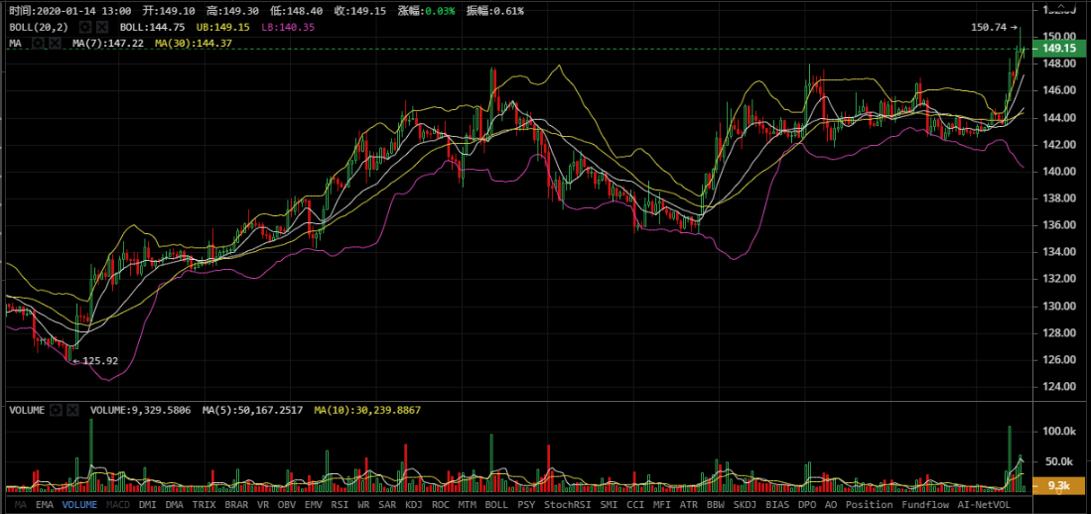Image resolution: width=1091 pixels, height=514 pixels.
Task: Select the PSY indicator
Action: point(527,505)
